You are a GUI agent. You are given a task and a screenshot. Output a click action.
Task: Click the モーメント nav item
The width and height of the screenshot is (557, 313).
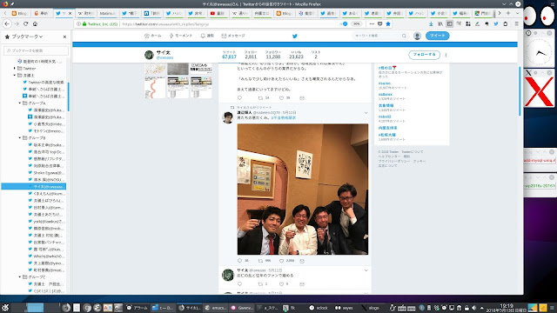coord(181,36)
